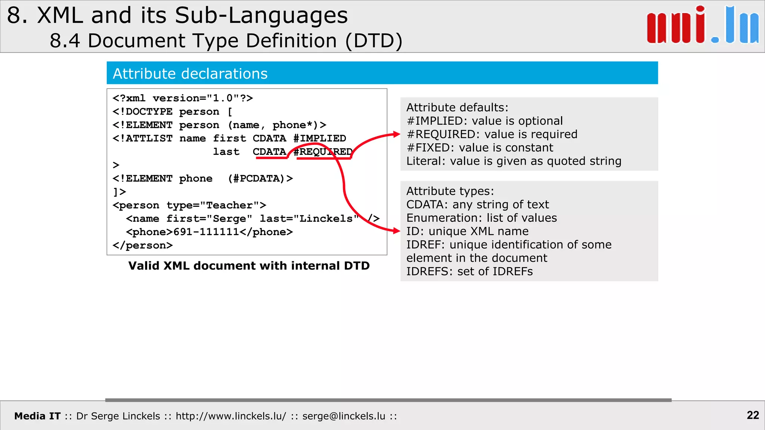
Task: Click the 'Dr Serge Linckels' footer name
Action: click(x=118, y=416)
